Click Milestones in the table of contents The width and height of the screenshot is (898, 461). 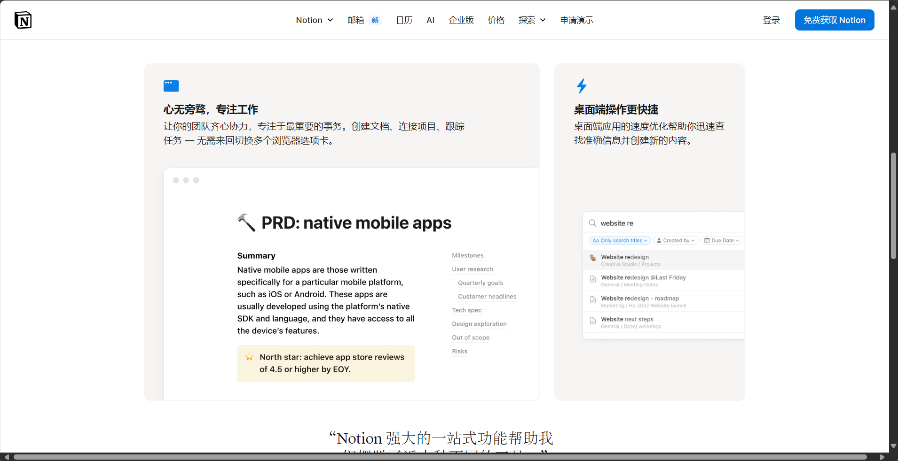click(x=468, y=255)
